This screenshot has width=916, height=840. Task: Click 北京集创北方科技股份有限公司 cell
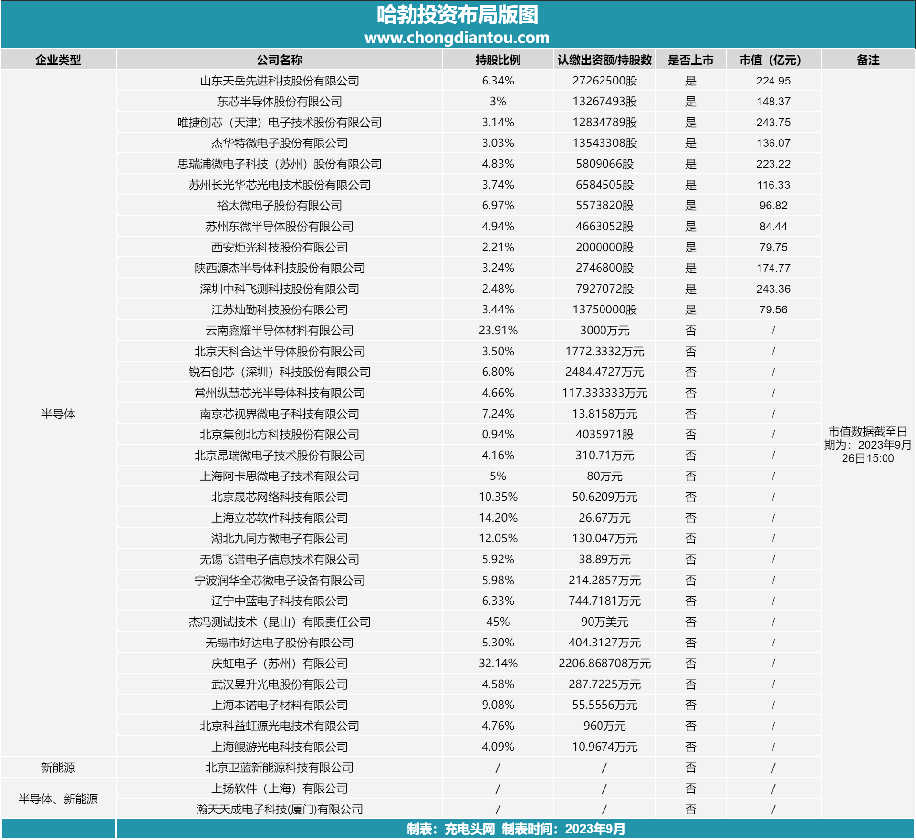pyautogui.click(x=280, y=435)
